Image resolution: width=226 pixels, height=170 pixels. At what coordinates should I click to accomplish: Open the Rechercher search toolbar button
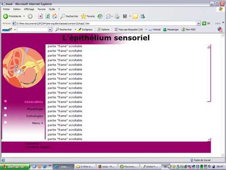click(69, 16)
